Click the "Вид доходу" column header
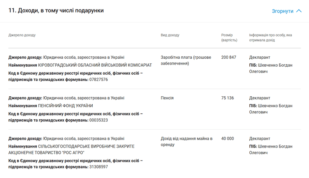Image resolution: width=309 pixels, height=178 pixels. 170,35
